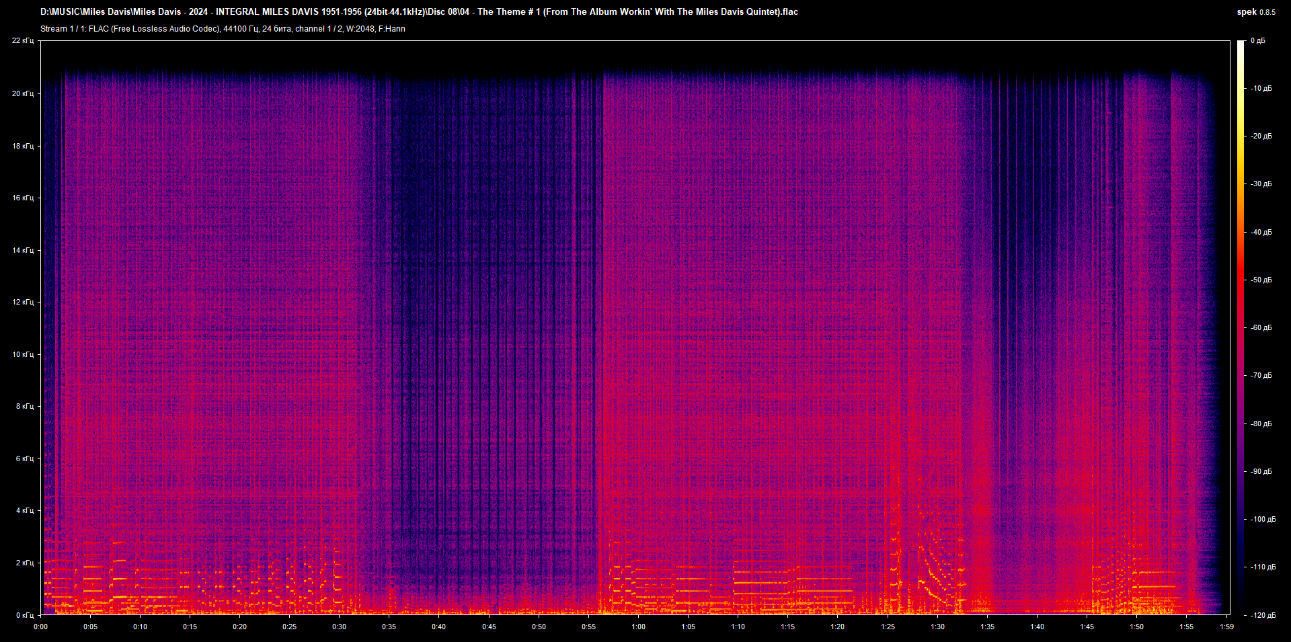Click the -10 дБ scale label
Image resolution: width=1291 pixels, height=642 pixels.
point(1261,89)
